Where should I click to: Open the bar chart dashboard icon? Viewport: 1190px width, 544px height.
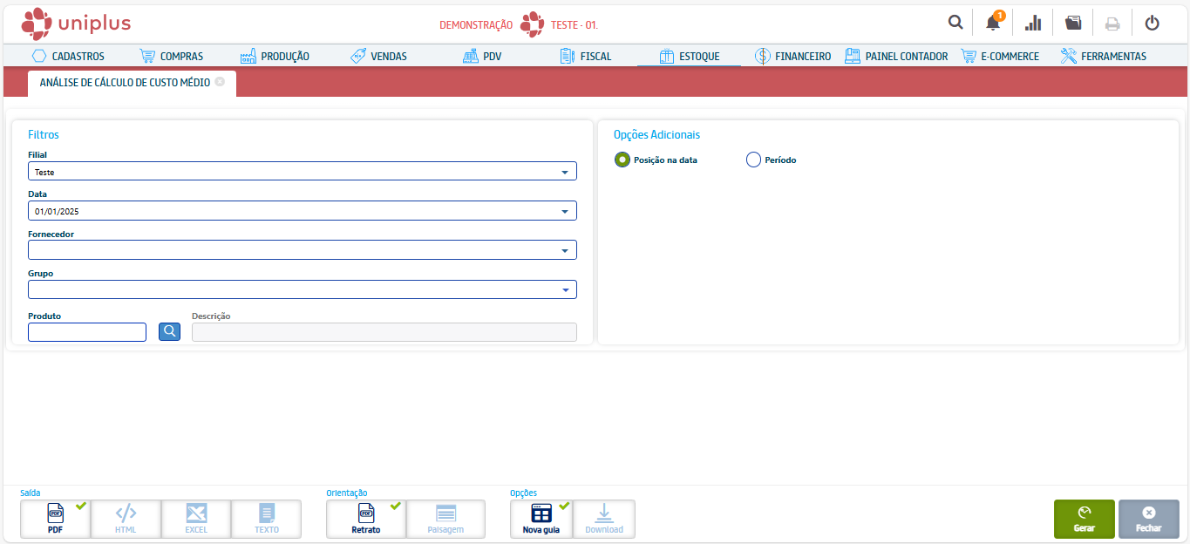click(1033, 23)
